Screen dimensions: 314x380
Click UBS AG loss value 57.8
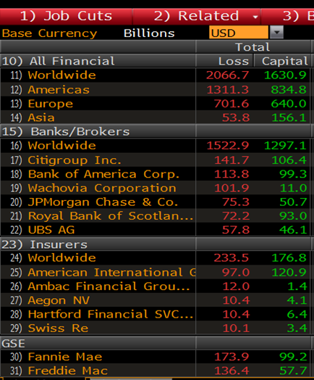(x=236, y=230)
